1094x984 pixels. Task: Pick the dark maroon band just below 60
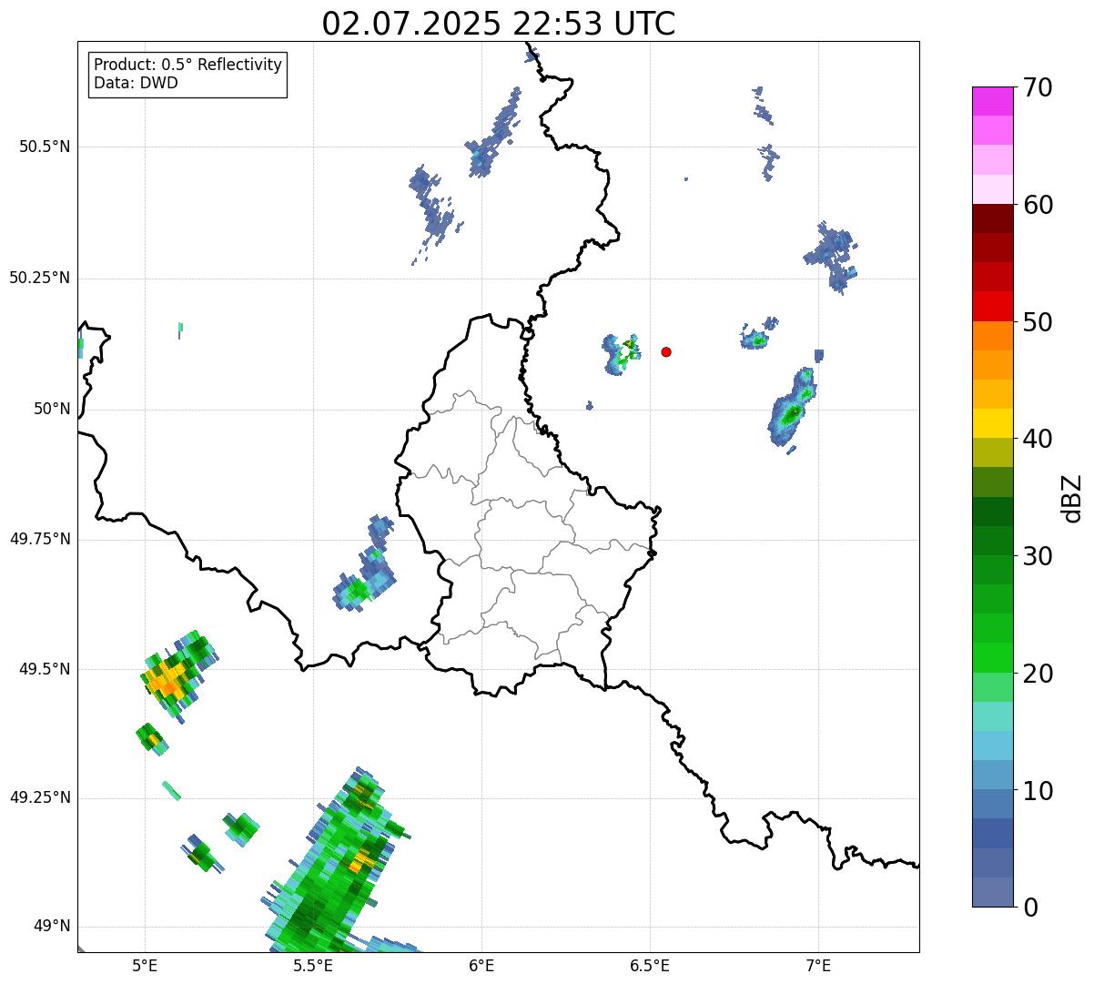[993, 218]
